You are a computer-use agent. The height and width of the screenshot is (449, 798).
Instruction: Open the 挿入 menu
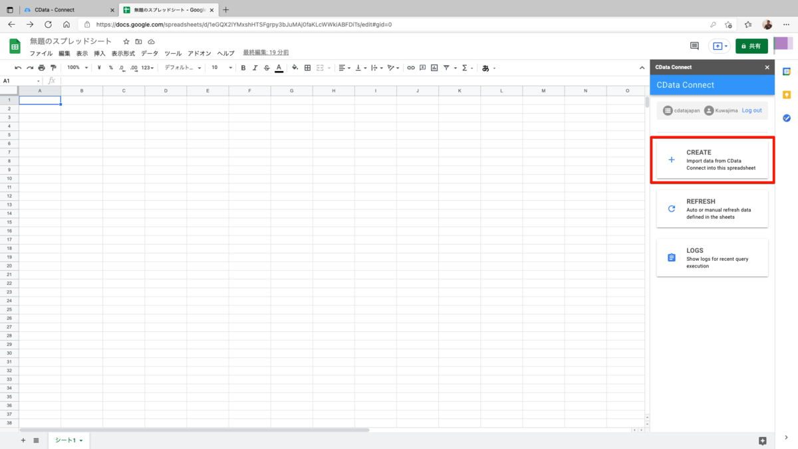pos(100,53)
